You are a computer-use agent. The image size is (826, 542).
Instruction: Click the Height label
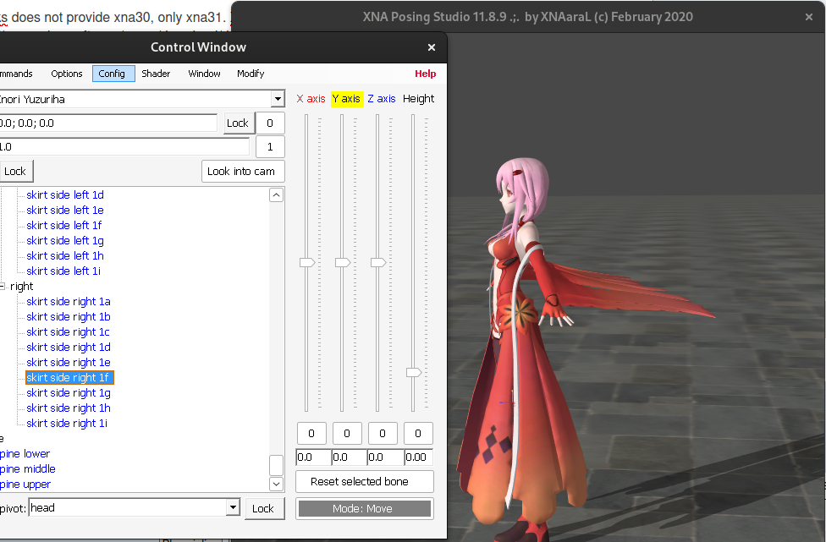click(x=419, y=98)
